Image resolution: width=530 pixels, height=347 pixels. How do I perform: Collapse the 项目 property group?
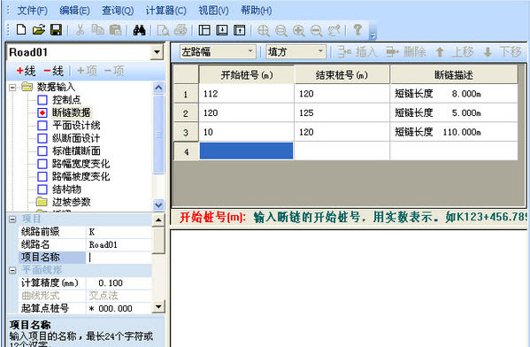pyautogui.click(x=12, y=220)
